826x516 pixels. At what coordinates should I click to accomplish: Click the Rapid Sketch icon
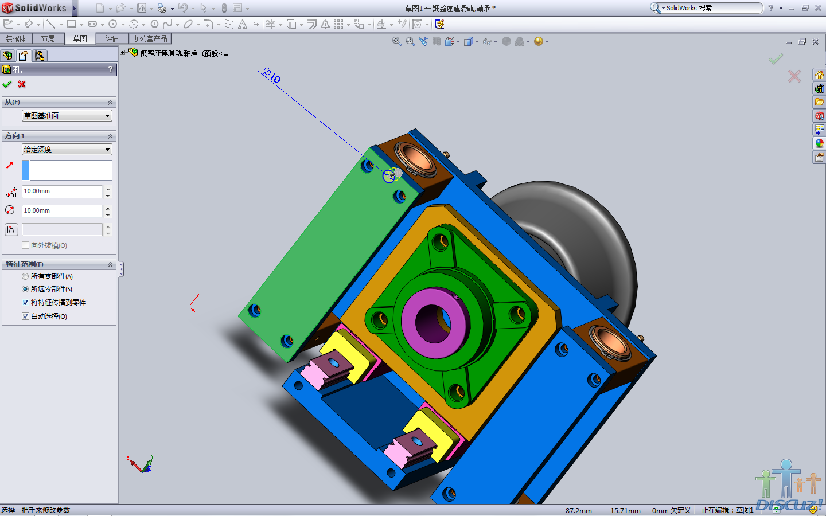(x=439, y=24)
